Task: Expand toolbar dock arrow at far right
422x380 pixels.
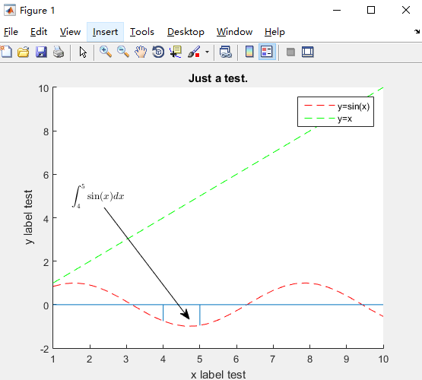Action: [x=417, y=32]
